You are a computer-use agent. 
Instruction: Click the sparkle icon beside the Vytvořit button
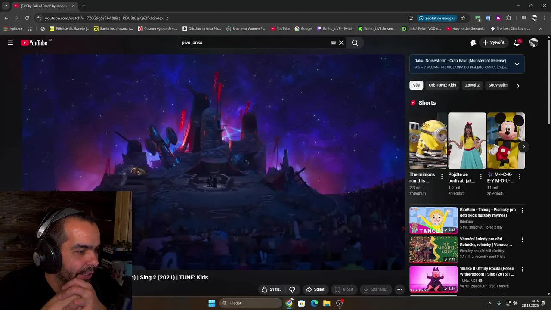[473, 43]
